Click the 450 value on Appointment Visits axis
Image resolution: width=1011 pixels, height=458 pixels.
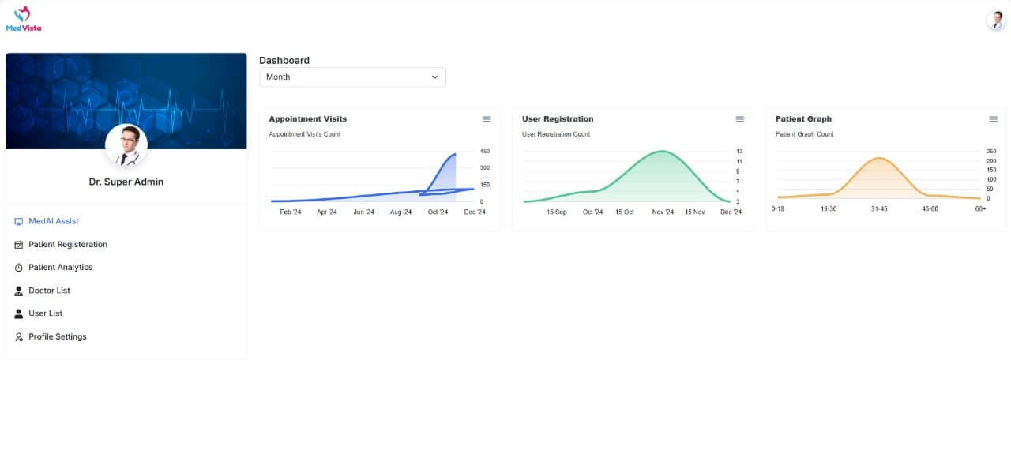click(x=485, y=152)
